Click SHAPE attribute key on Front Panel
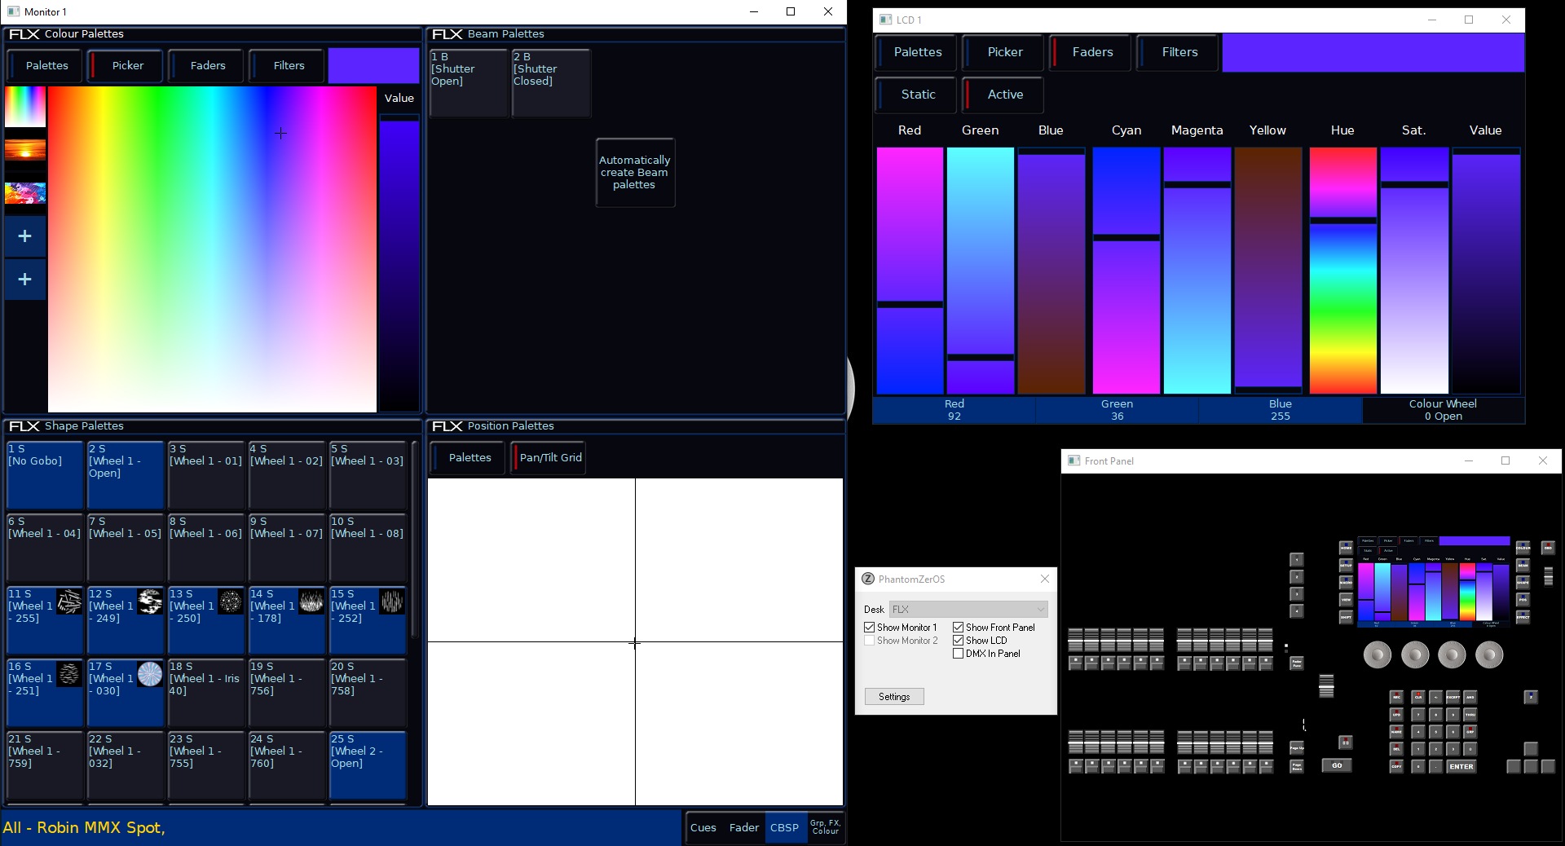 tap(1523, 583)
